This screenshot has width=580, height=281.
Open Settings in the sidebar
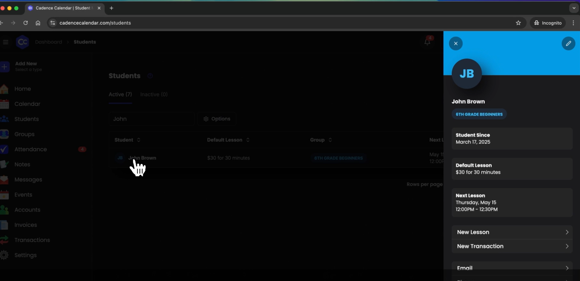click(x=25, y=255)
